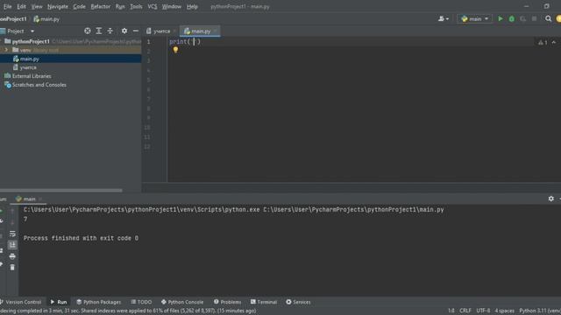Click the cursor position indicator in status bar
The image size is (561, 315).
[451, 311]
